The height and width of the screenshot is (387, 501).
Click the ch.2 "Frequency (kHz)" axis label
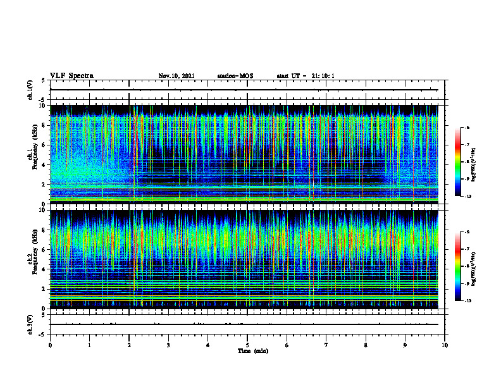tap(35, 252)
